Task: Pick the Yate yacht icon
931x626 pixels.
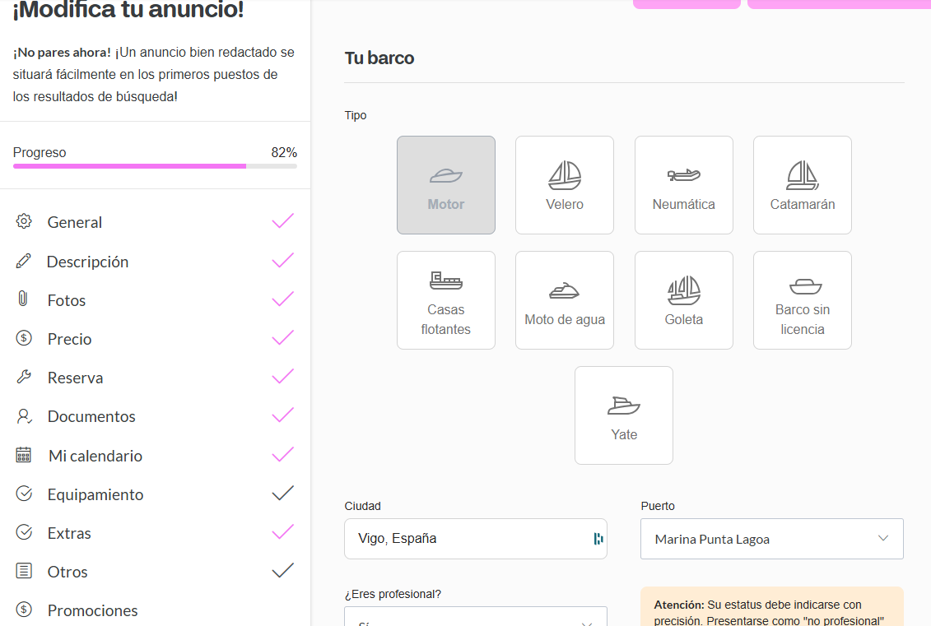Action: [624, 406]
